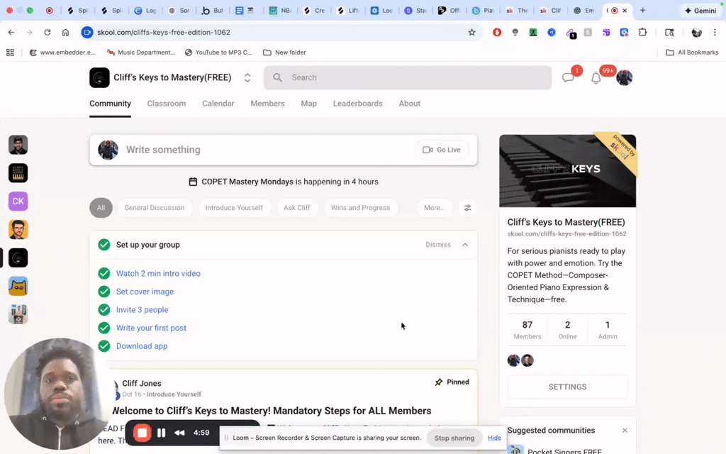Rewind the Loom recording
726x454 pixels.
(179, 433)
